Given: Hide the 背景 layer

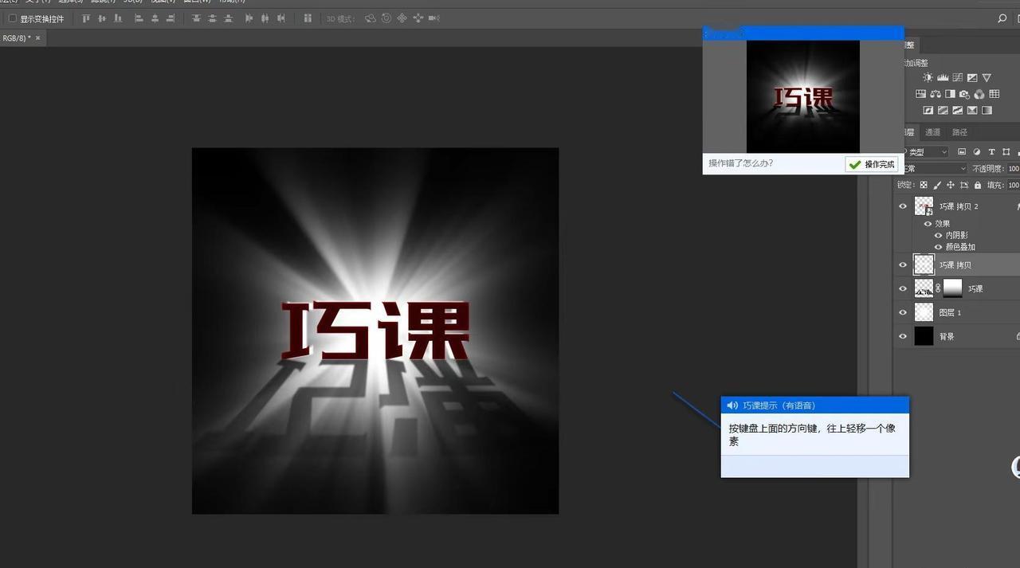Looking at the screenshot, I should click(x=903, y=336).
